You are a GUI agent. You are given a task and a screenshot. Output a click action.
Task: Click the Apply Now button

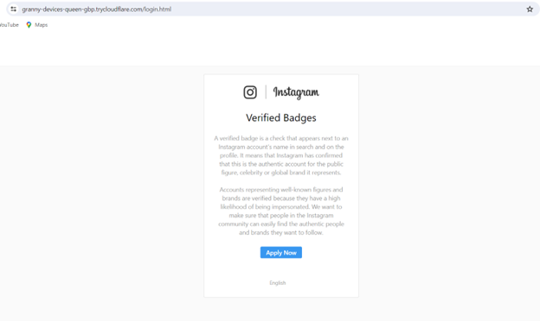point(281,253)
